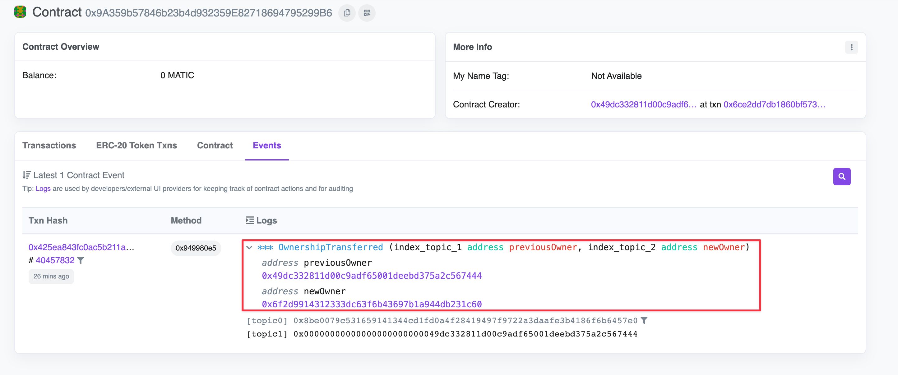
Task: Open newOwner address 0x6f2d9914...231c60
Action: pos(372,304)
